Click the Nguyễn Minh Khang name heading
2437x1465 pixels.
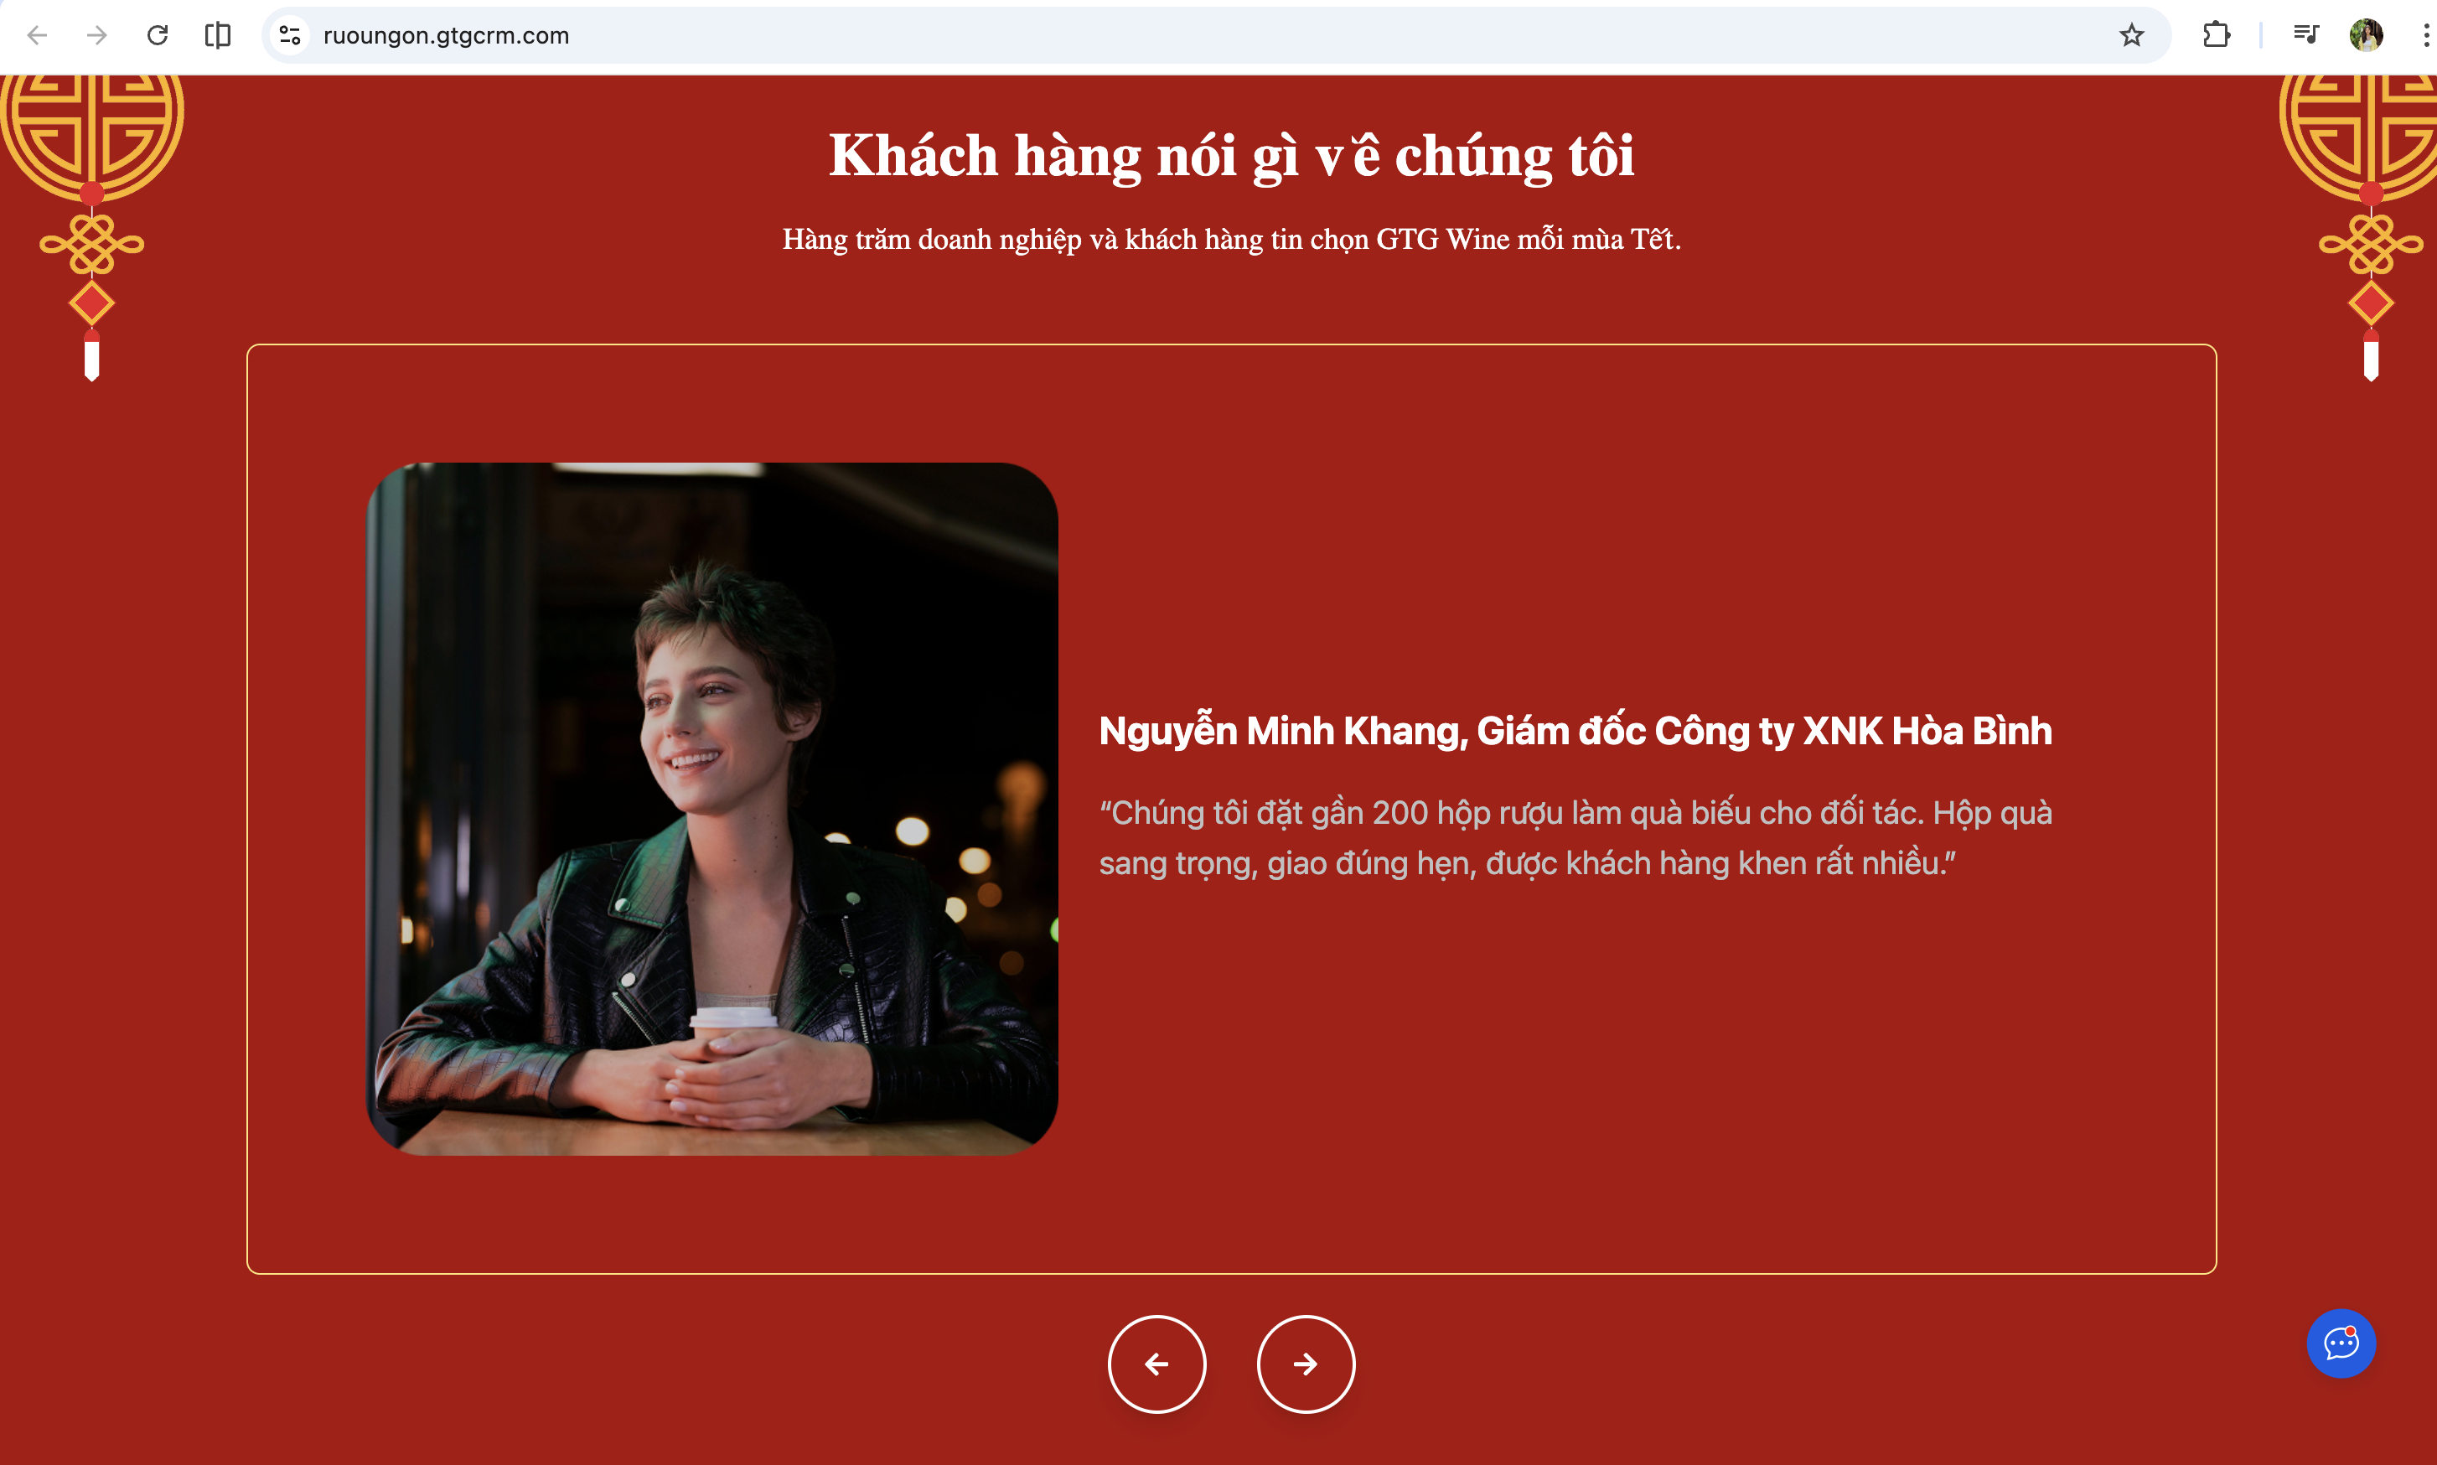1576,731
